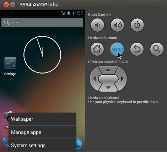Click the DPAD center button
167x152 pixels.
[x=108, y=79]
